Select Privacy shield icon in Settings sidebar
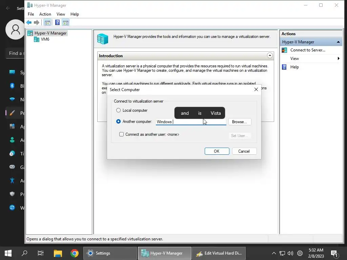This screenshot has height=260, width=347. tap(12, 194)
